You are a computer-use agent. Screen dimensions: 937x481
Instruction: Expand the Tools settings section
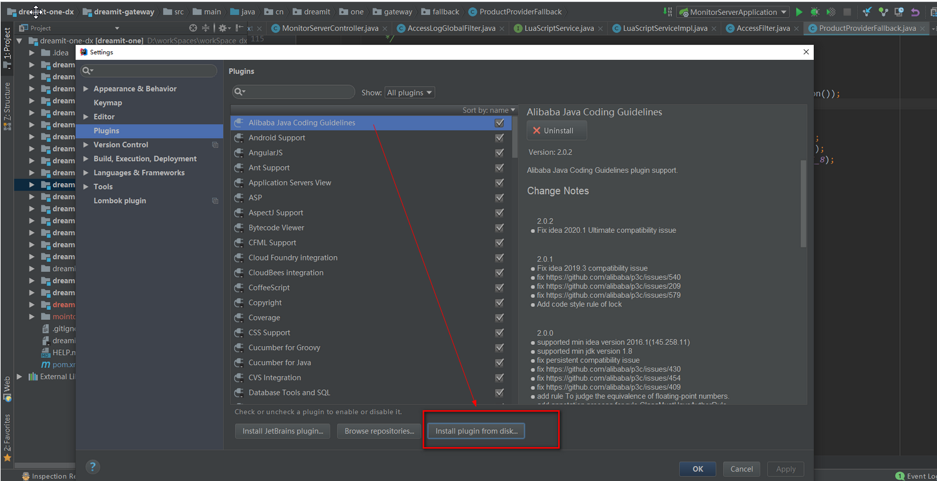[x=86, y=187]
